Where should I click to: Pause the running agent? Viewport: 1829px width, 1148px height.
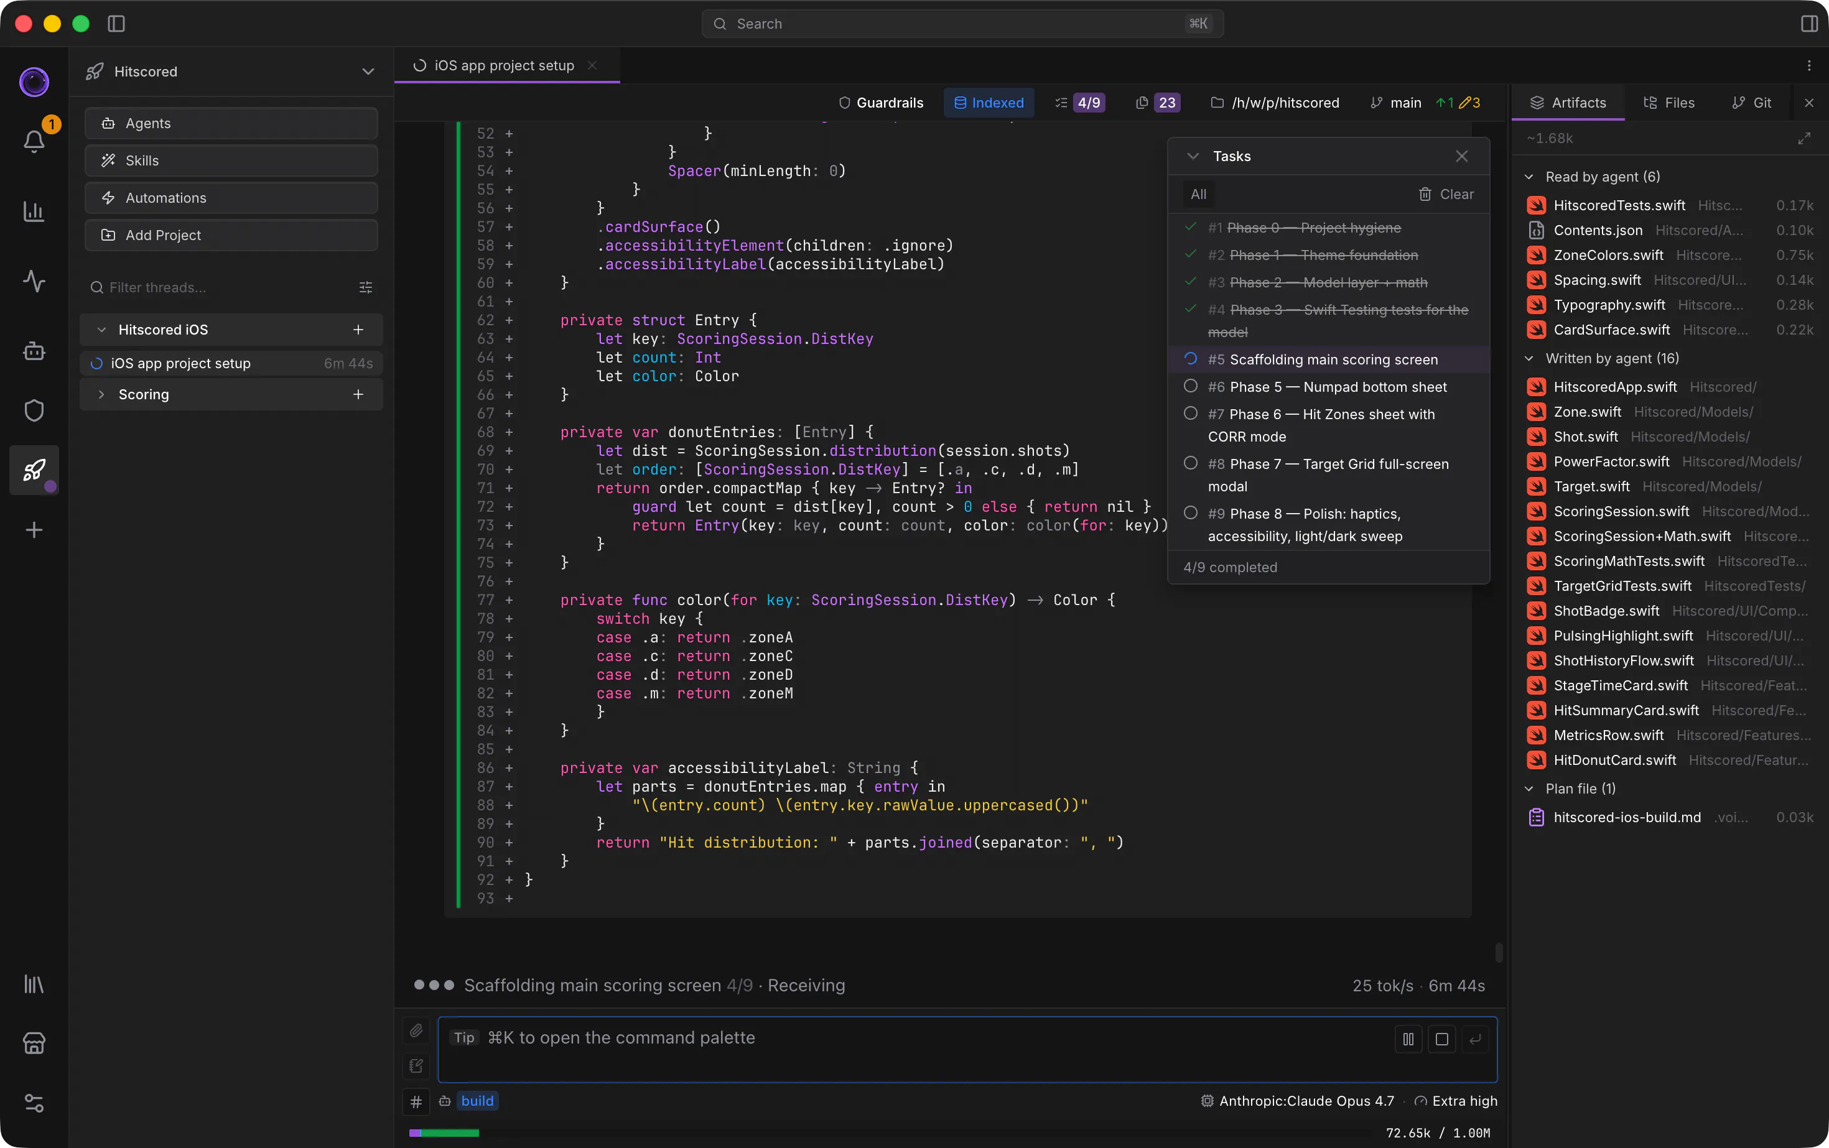[1408, 1039]
